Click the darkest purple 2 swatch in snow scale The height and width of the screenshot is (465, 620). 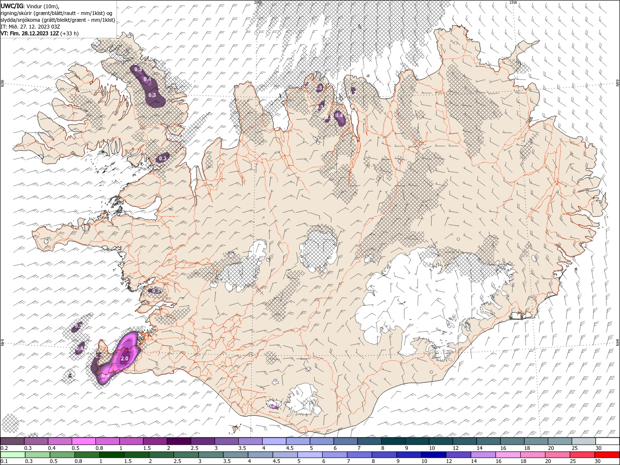click(178, 441)
